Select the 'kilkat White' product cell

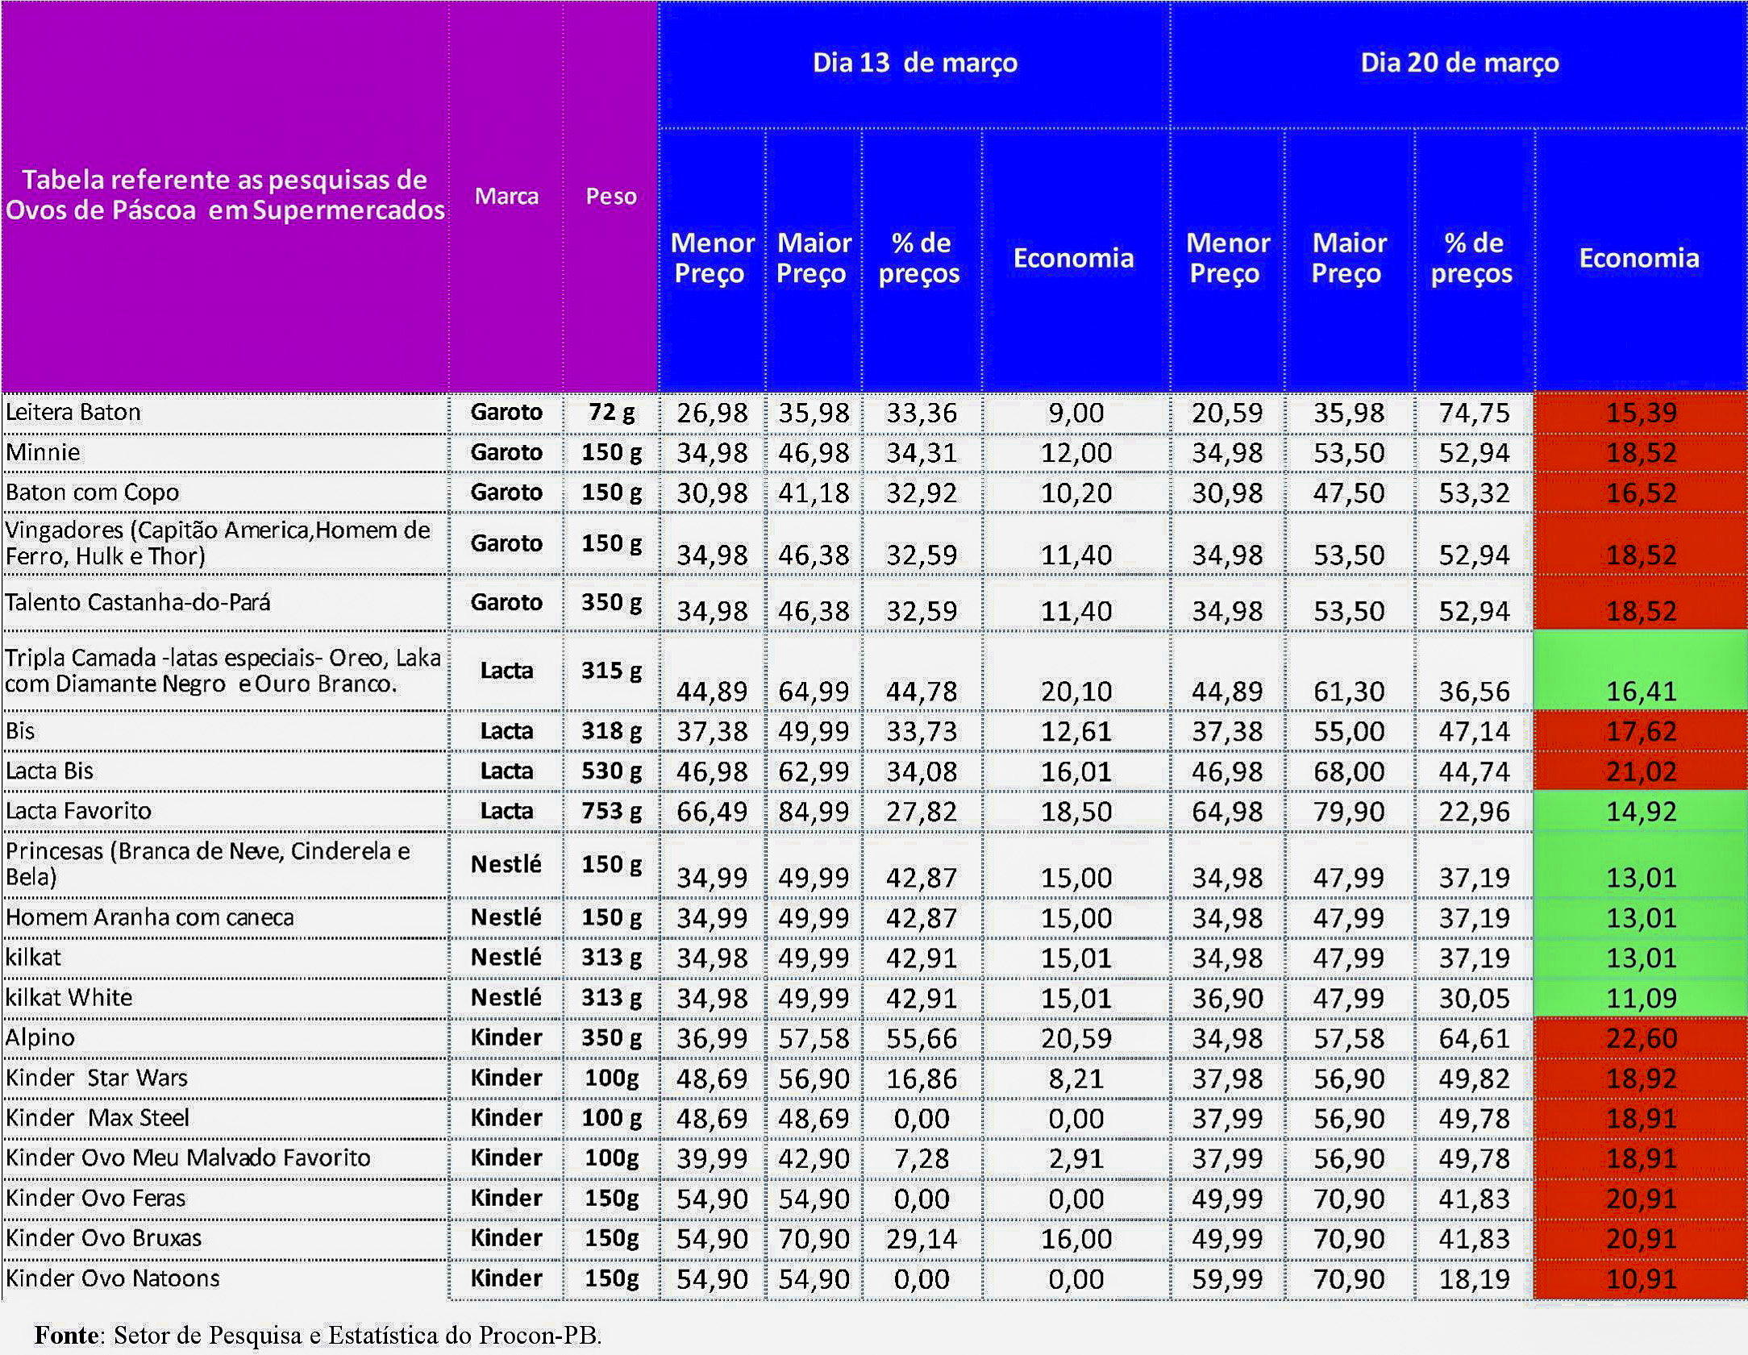tap(69, 997)
